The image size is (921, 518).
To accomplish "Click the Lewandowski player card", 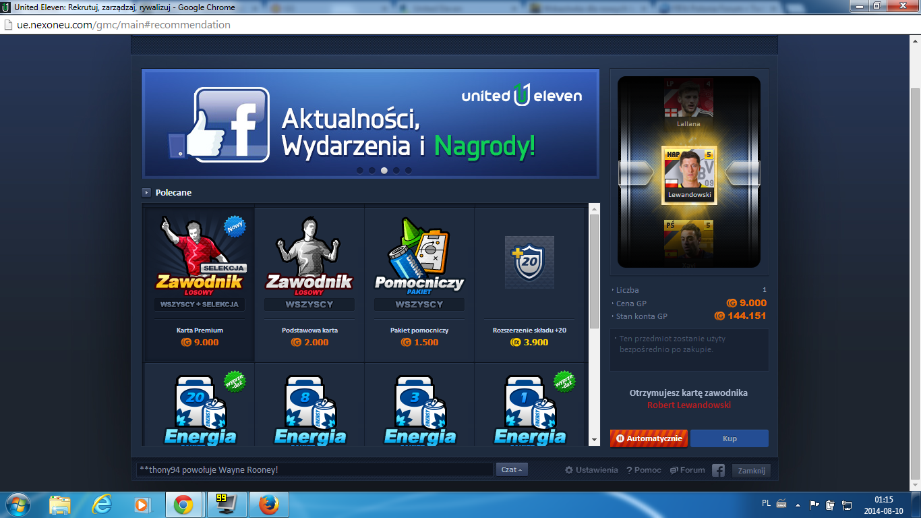I will [x=689, y=175].
